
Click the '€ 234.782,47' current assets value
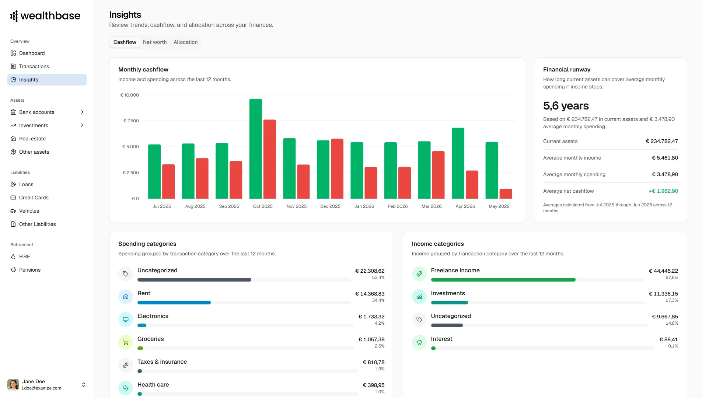(661, 141)
